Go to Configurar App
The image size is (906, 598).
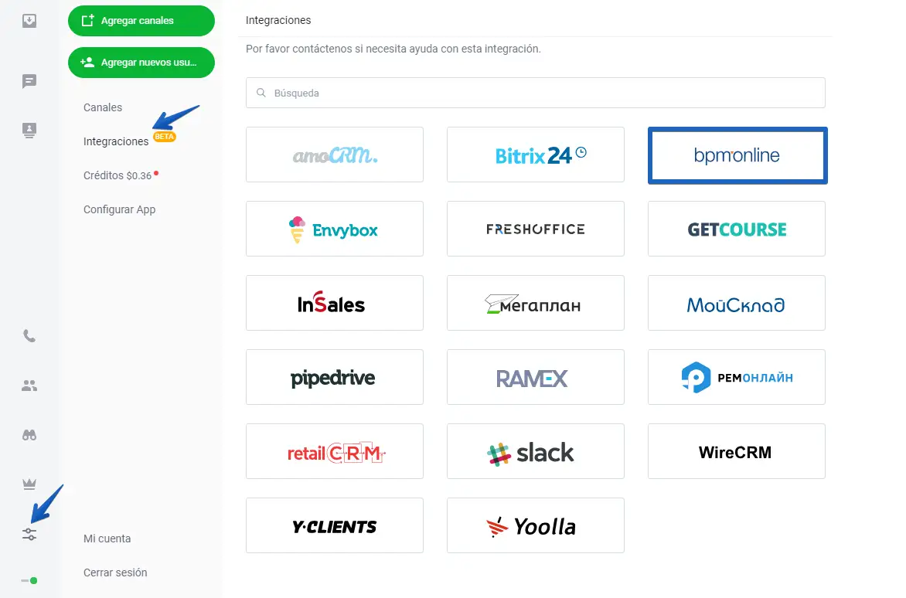pos(119,209)
